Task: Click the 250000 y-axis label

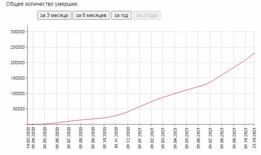Action: (x=17, y=47)
